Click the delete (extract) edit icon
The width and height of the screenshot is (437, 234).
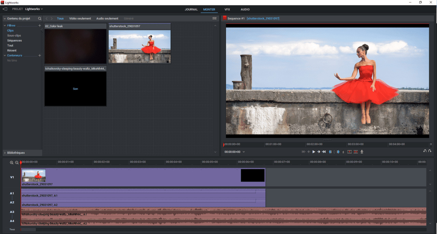coord(356,152)
